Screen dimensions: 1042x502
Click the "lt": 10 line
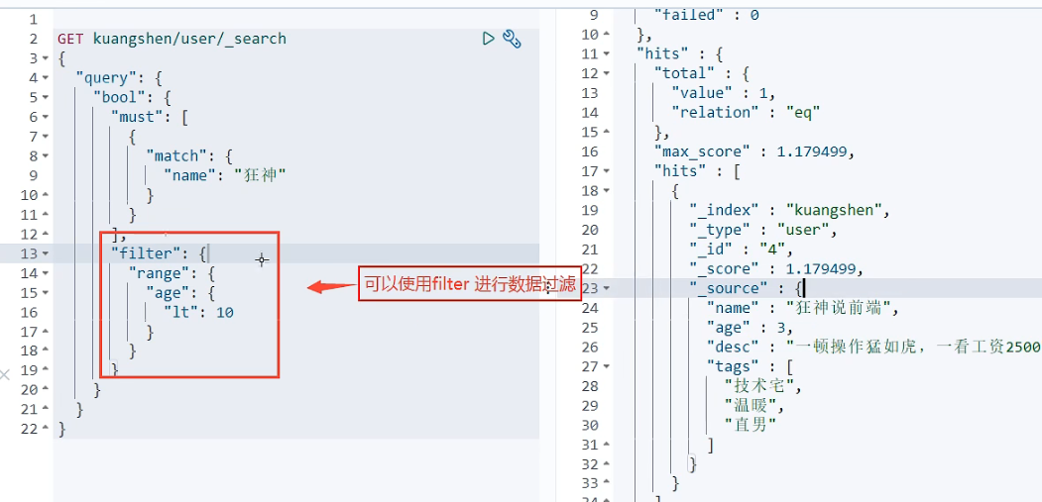click(198, 312)
